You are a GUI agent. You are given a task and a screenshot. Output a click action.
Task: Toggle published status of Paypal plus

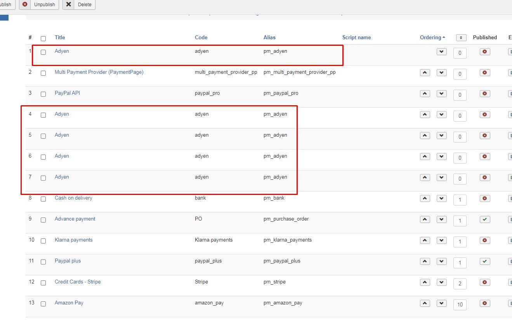pos(484,261)
